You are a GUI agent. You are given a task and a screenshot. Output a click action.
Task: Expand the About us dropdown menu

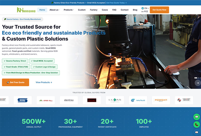click(54, 10)
